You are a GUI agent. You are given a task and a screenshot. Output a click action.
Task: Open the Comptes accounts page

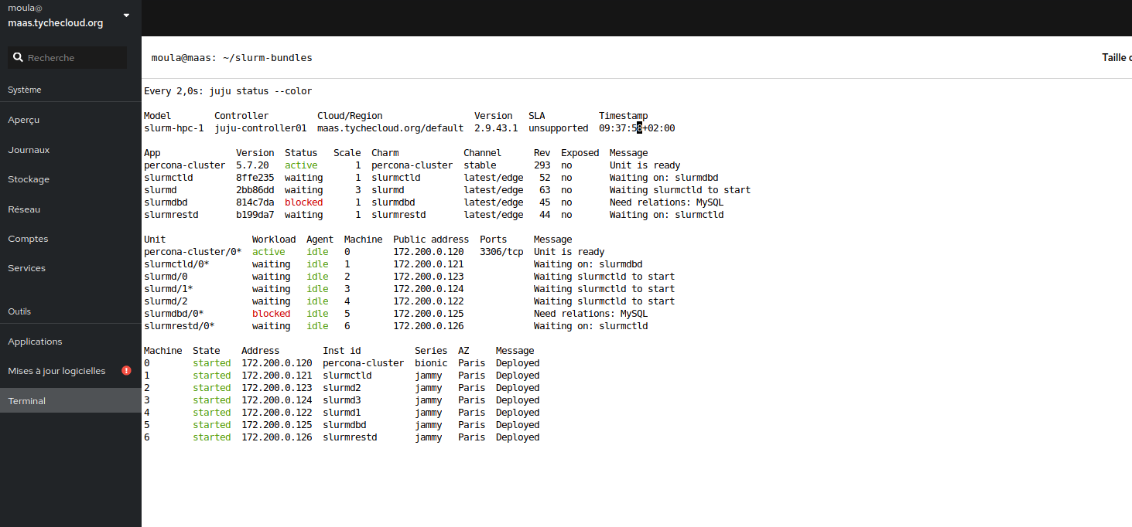[x=26, y=238]
